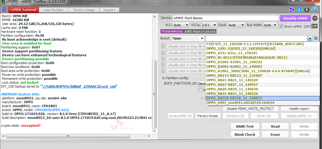Open the VCC voltage dropdown
Viewport: 322px width, 149px height.
tap(181, 25)
